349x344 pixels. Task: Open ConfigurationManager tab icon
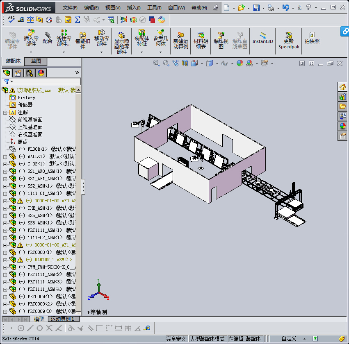tap(30, 73)
